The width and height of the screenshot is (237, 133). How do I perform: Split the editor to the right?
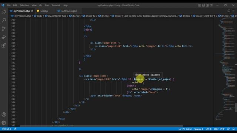(229, 11)
